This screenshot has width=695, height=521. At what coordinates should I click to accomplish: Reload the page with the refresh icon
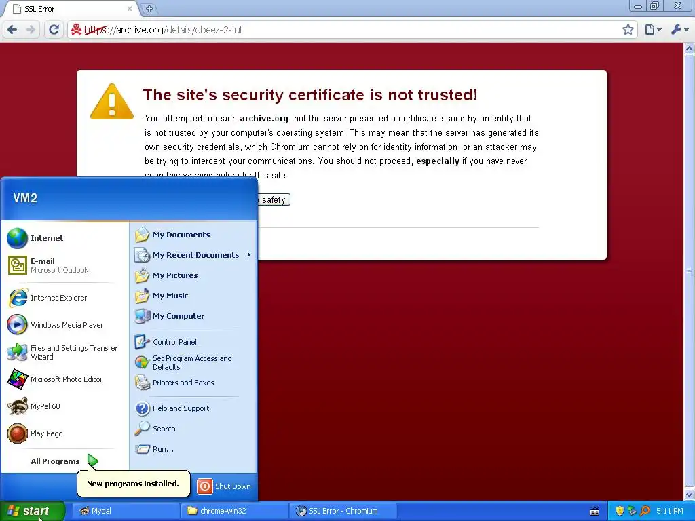[x=54, y=30]
